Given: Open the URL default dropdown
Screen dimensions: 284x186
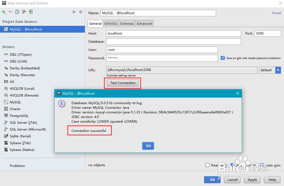Looking at the screenshot, I should pyautogui.click(x=278, y=70).
